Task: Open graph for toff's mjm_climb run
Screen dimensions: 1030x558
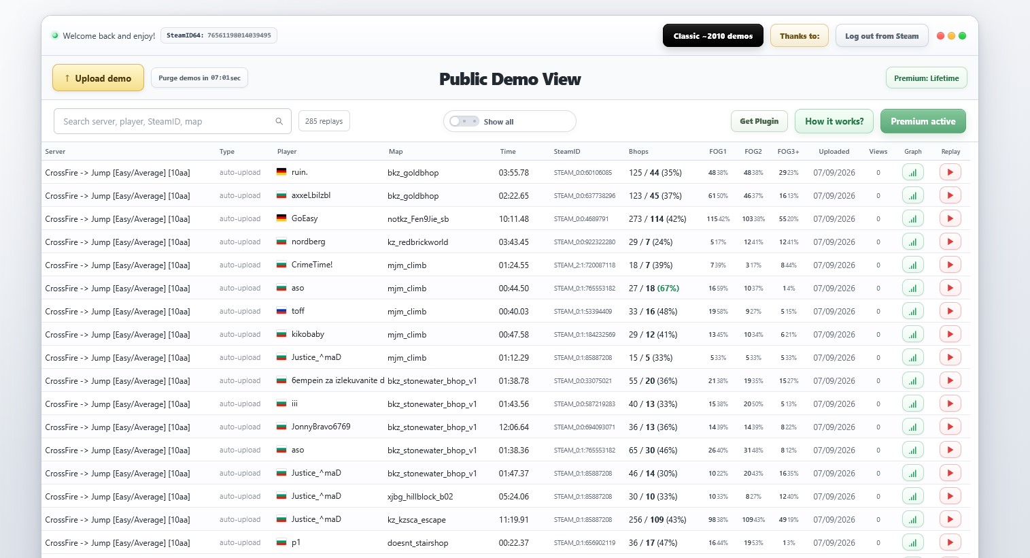Action: pos(912,311)
